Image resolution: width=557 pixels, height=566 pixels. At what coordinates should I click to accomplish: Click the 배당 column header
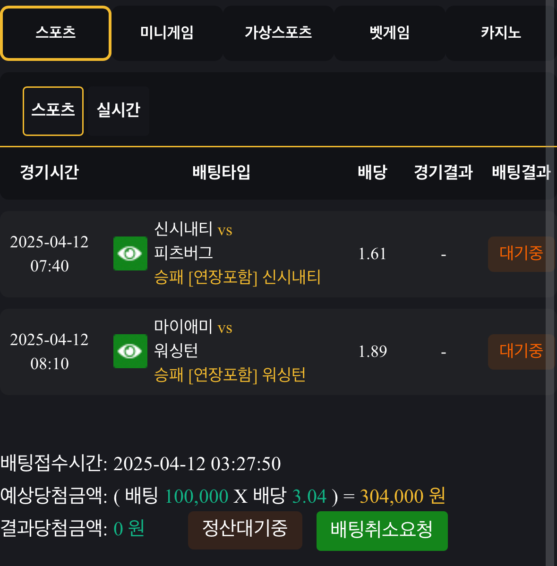pos(372,172)
